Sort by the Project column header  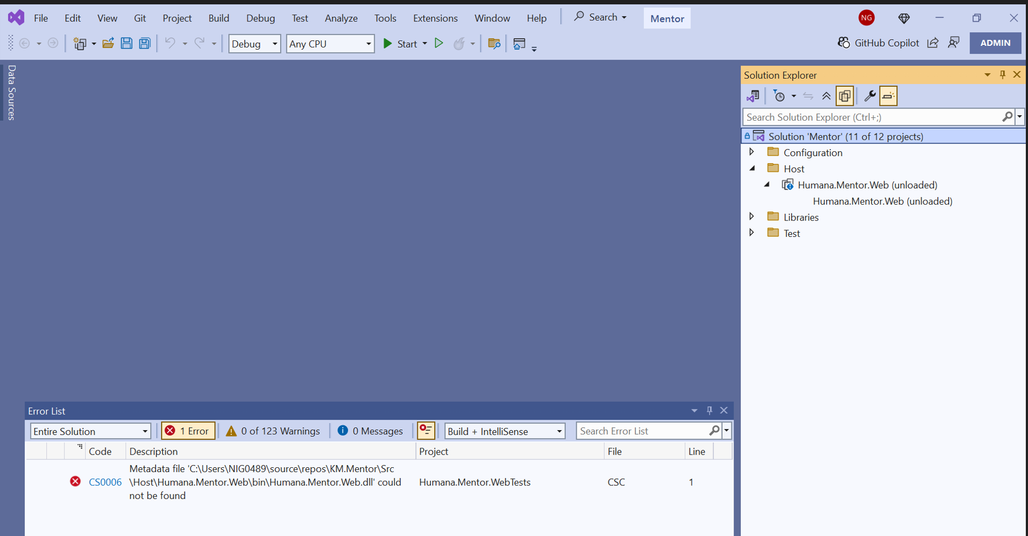tap(510, 451)
